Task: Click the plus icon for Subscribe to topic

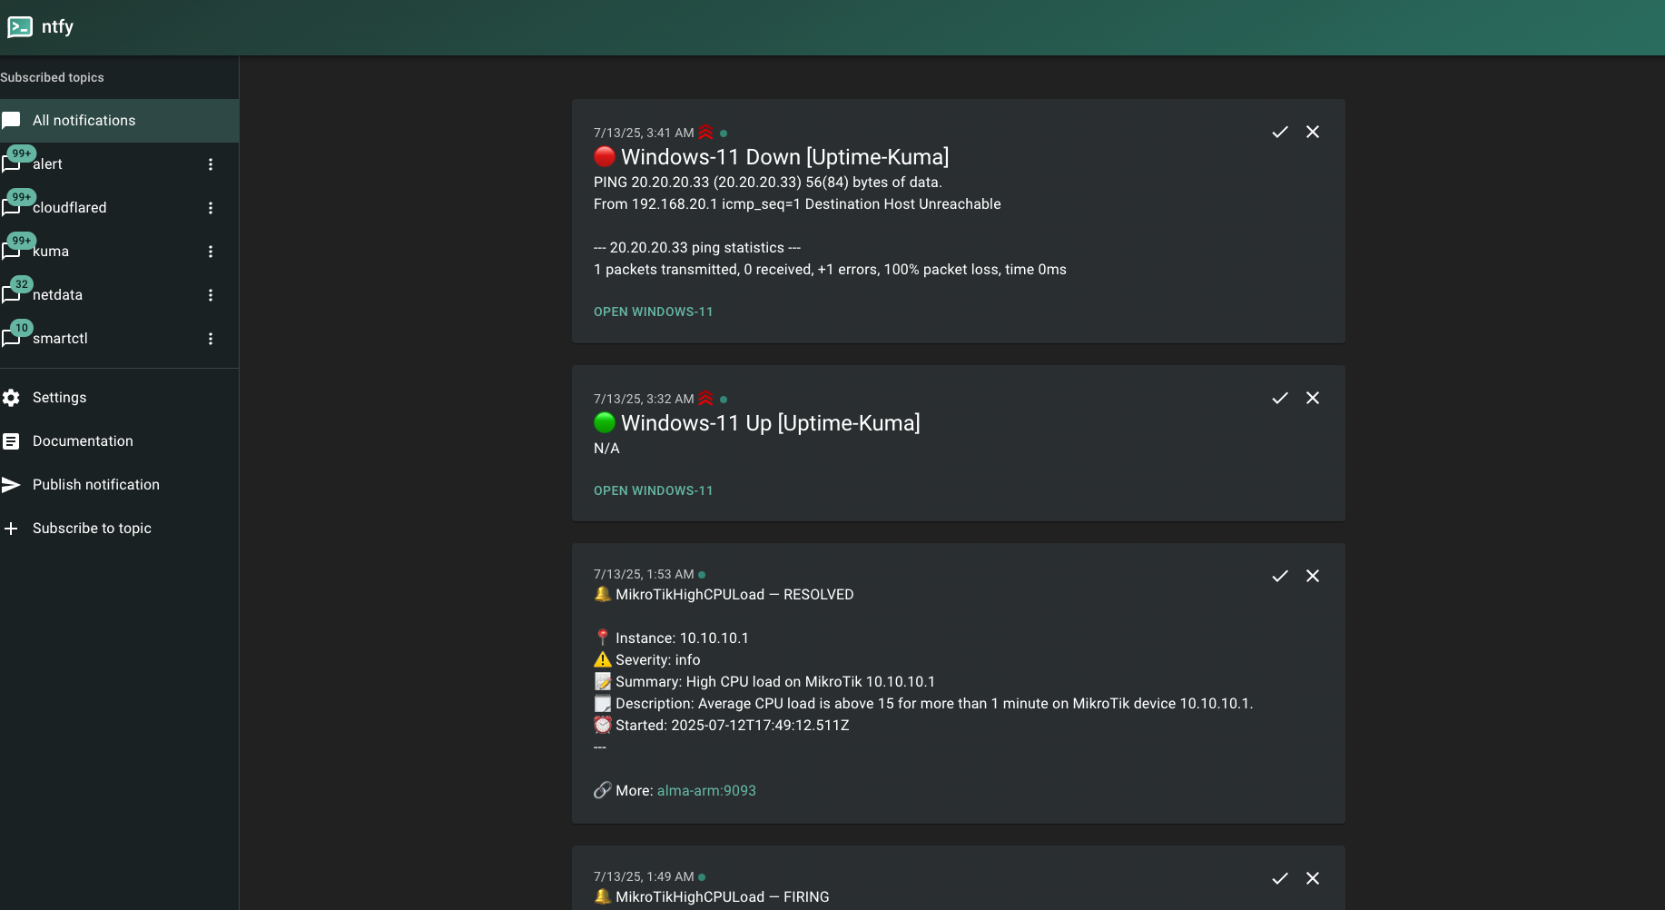Action: click(x=11, y=529)
